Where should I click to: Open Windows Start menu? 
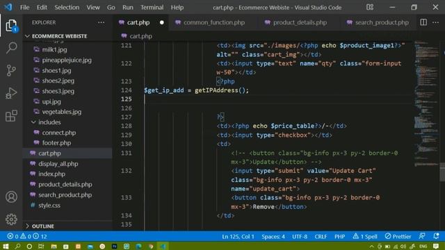pyautogui.click(x=6, y=246)
